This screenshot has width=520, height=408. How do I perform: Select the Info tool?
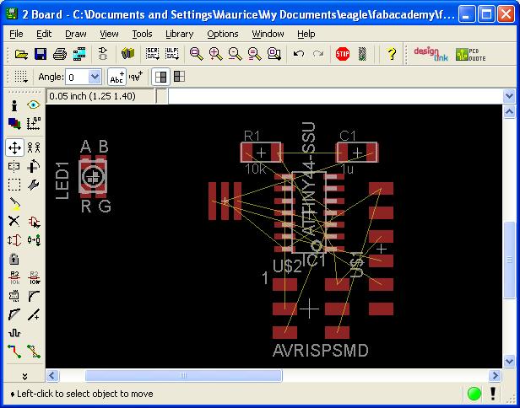(x=14, y=105)
